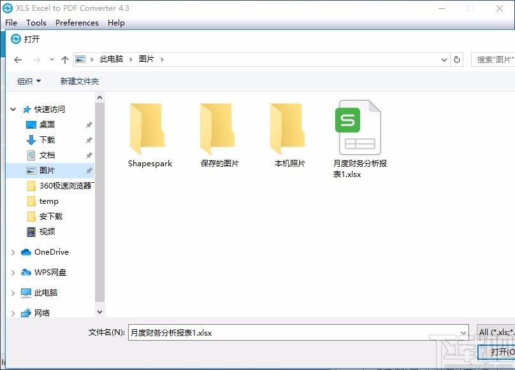Click pin icon beside 文档
This screenshot has height=370, width=515.
pos(89,155)
